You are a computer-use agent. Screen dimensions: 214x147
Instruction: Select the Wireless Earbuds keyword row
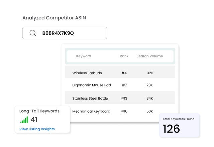87,73
